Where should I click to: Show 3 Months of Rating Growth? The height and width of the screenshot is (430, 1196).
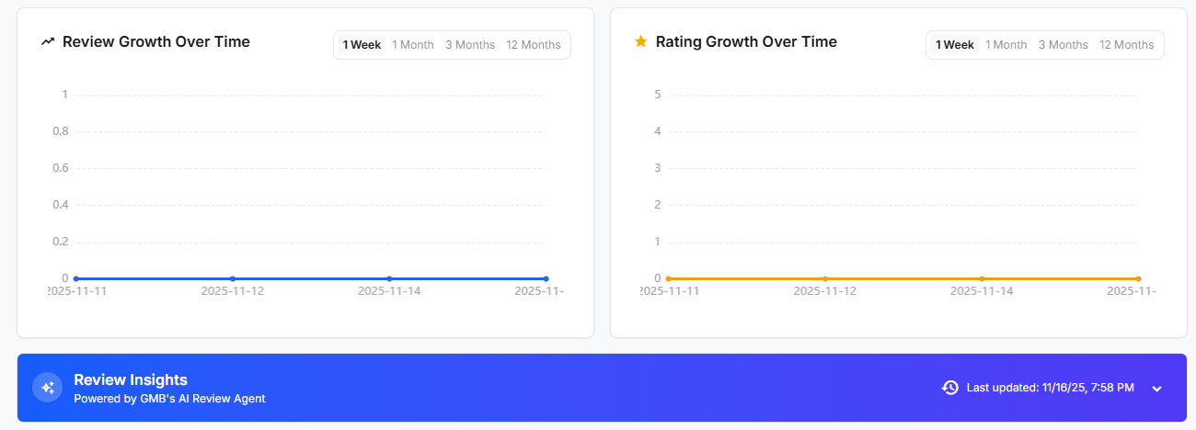pyautogui.click(x=1064, y=45)
